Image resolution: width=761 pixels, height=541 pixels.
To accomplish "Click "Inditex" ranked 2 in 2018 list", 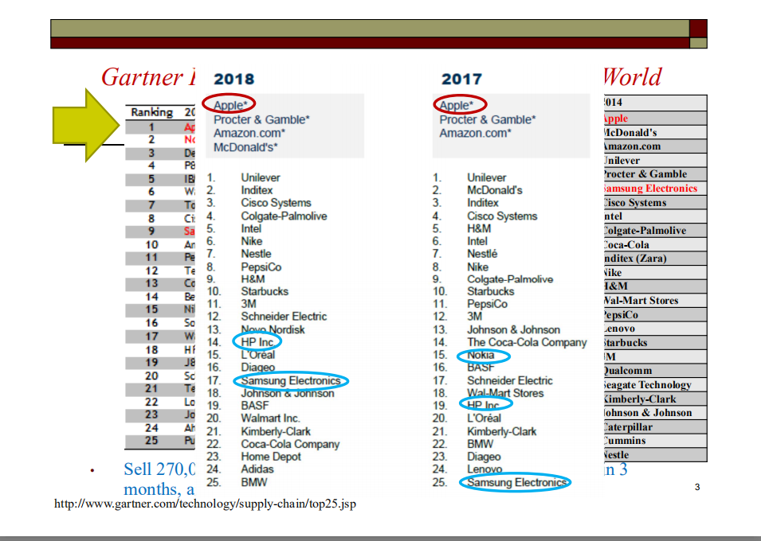I will 257,190.
